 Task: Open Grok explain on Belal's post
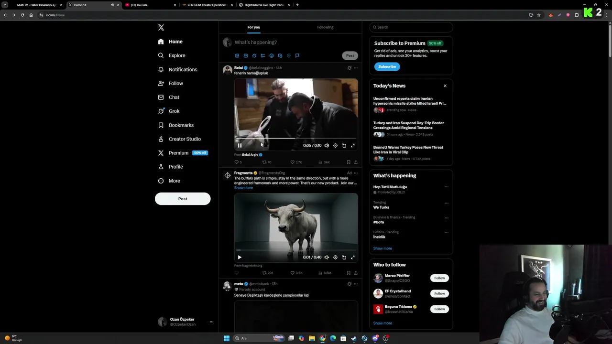click(x=349, y=68)
